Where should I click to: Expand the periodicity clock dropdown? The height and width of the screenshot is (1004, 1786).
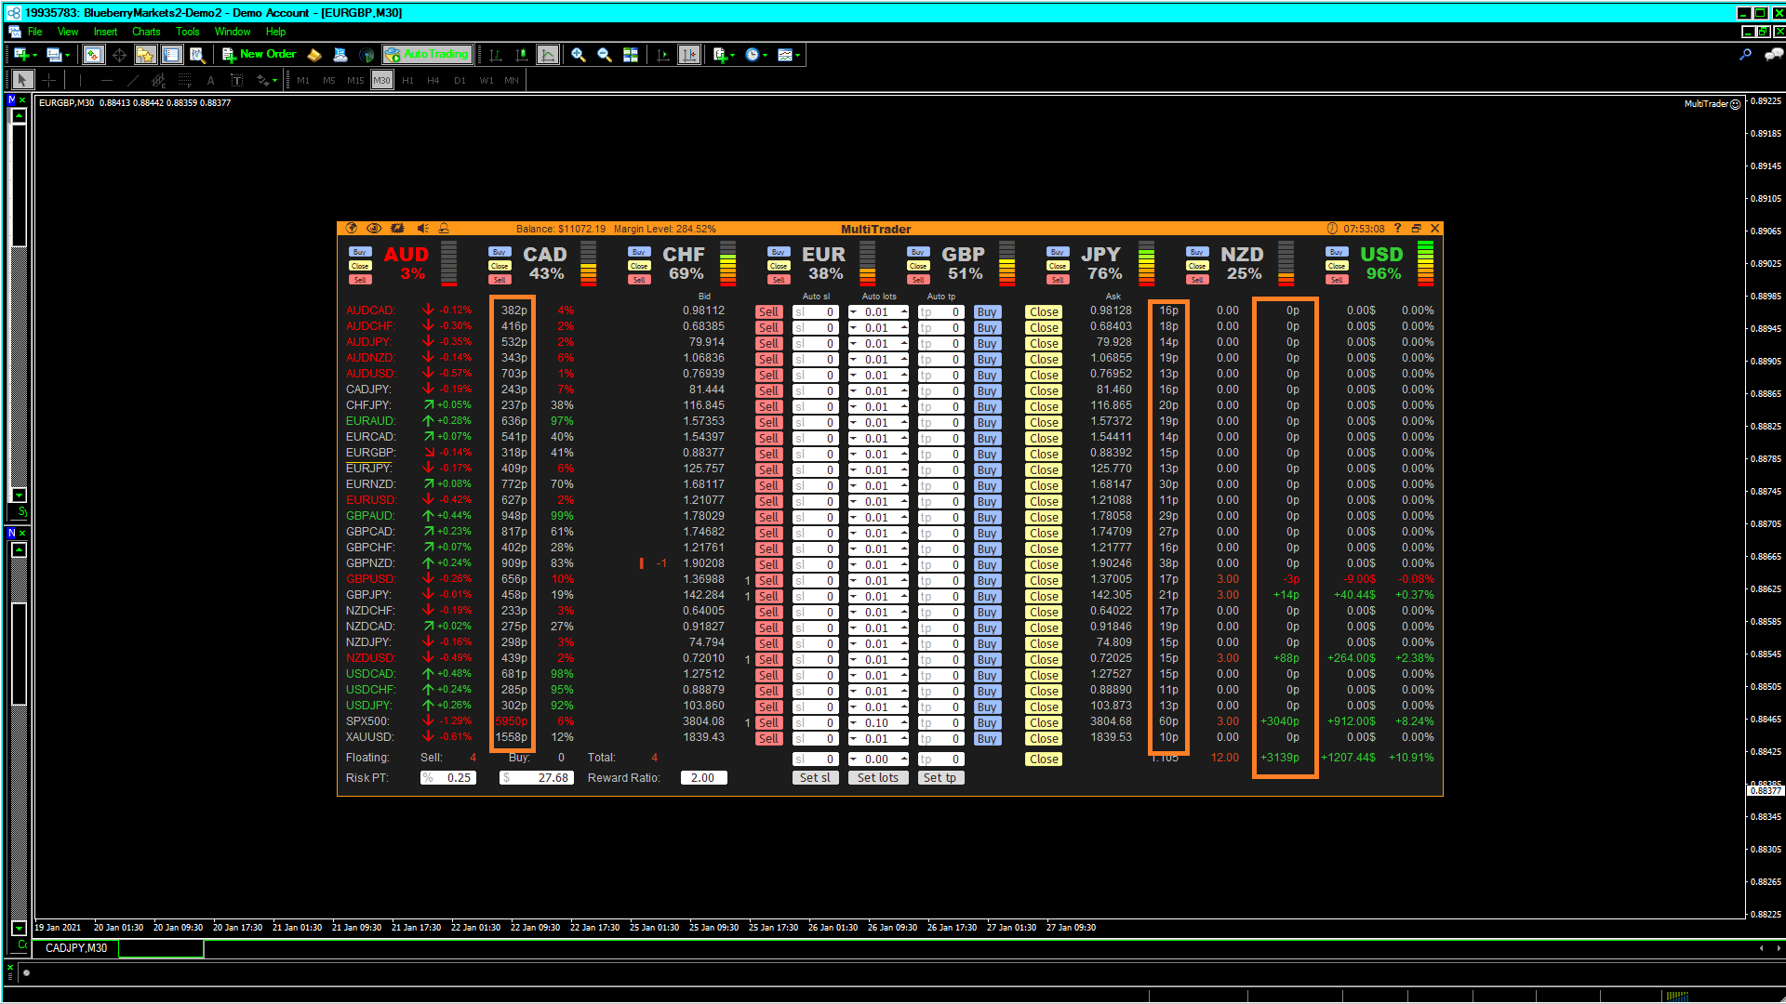[x=766, y=55]
